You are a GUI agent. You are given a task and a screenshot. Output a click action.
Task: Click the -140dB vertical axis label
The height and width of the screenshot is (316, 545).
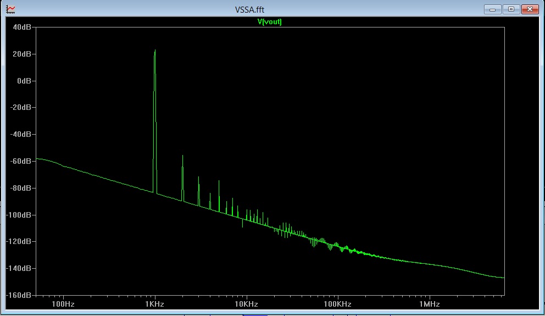point(19,268)
